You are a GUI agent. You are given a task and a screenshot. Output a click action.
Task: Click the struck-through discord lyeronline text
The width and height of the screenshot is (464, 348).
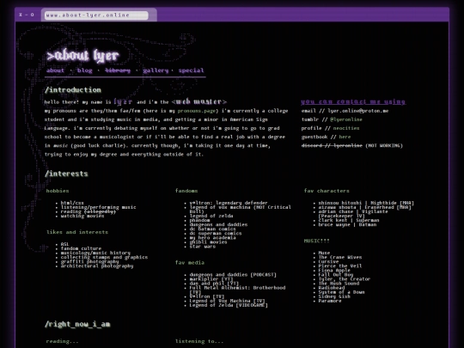point(332,145)
